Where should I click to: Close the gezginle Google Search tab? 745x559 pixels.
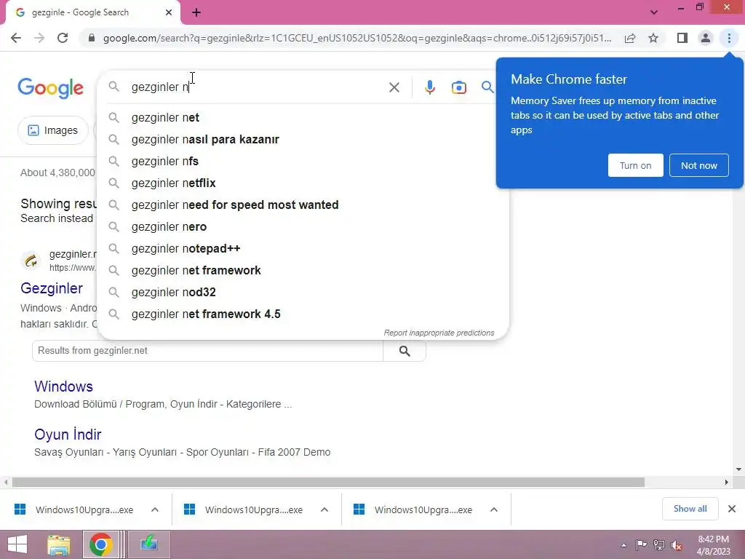[169, 12]
